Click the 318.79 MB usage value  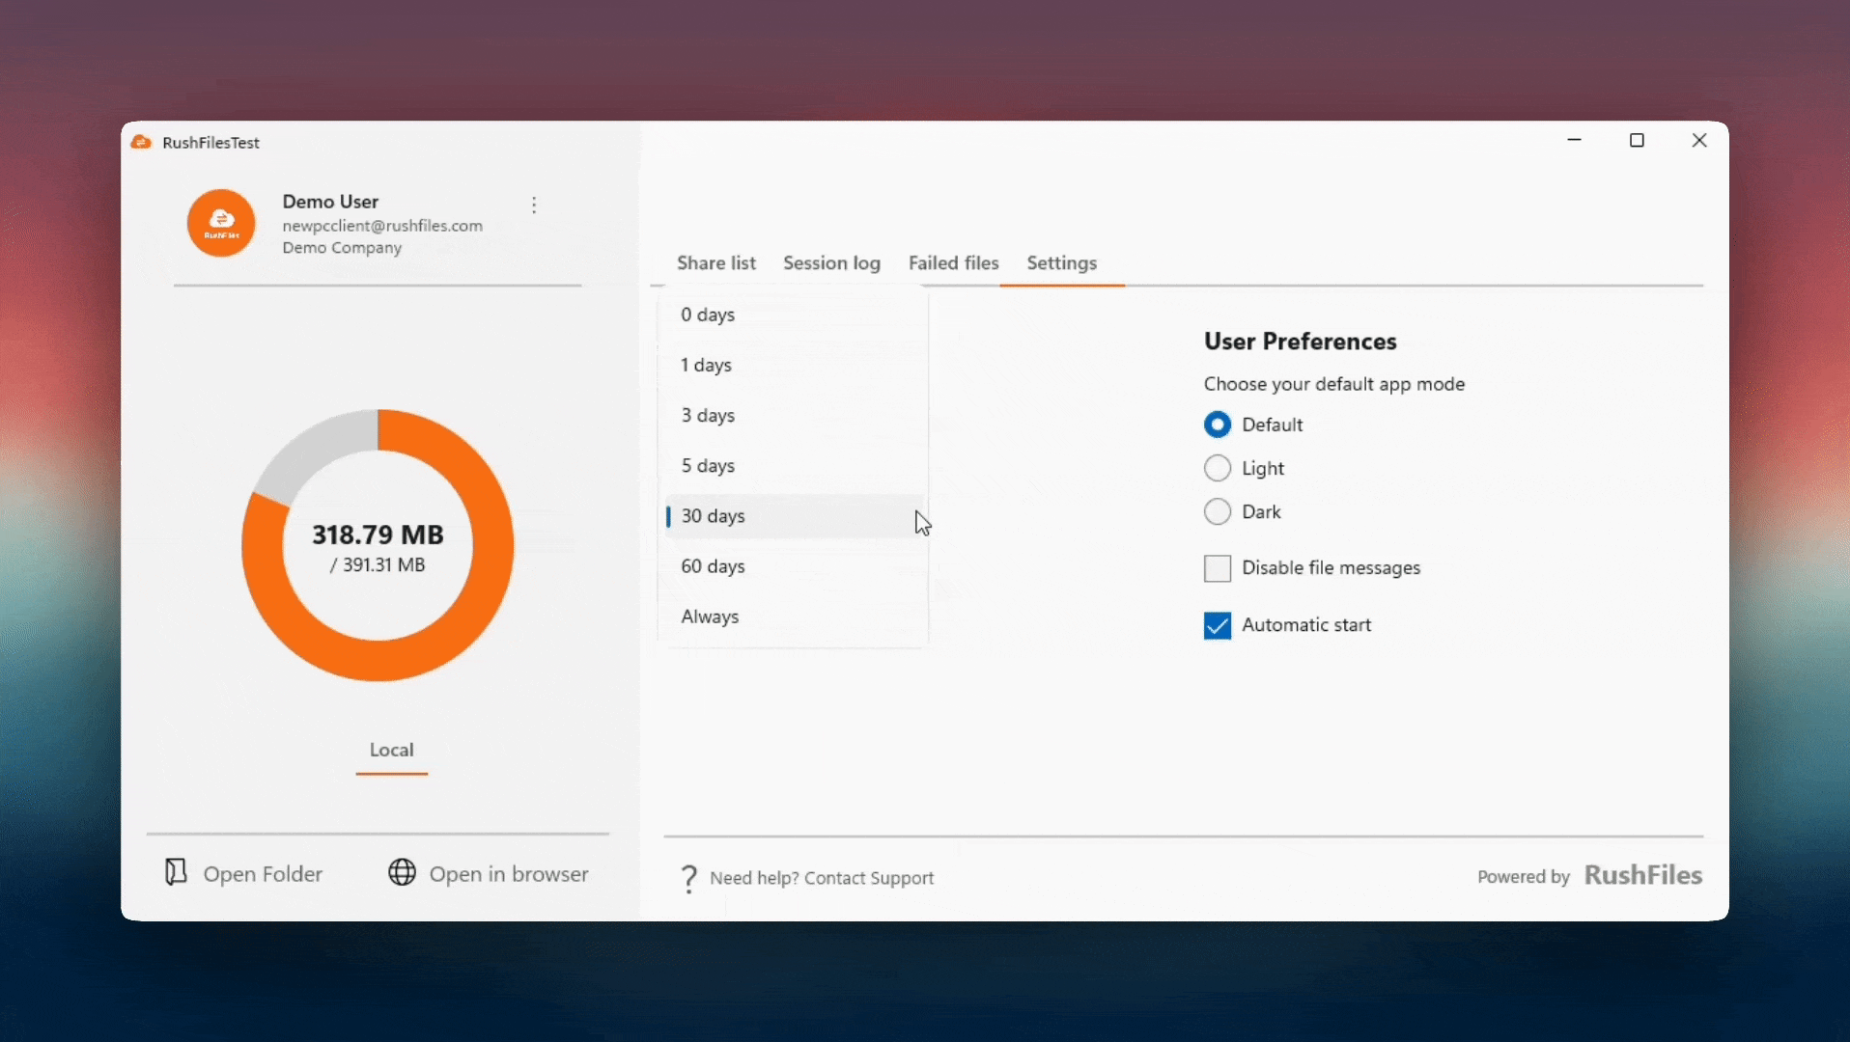(378, 535)
